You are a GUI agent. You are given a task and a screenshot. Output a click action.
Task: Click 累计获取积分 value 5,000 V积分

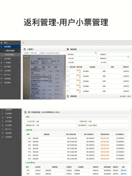pyautogui.click(x=93, y=125)
